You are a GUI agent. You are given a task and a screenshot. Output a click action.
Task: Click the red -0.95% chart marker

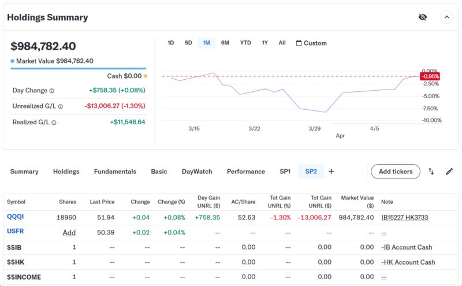pos(430,76)
